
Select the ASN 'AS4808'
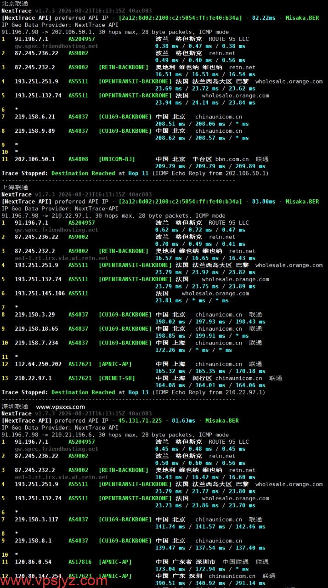pos(78,159)
